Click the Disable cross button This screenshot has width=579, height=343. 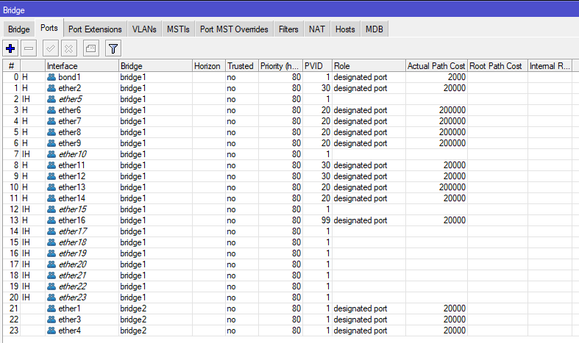pyautogui.click(x=68, y=48)
